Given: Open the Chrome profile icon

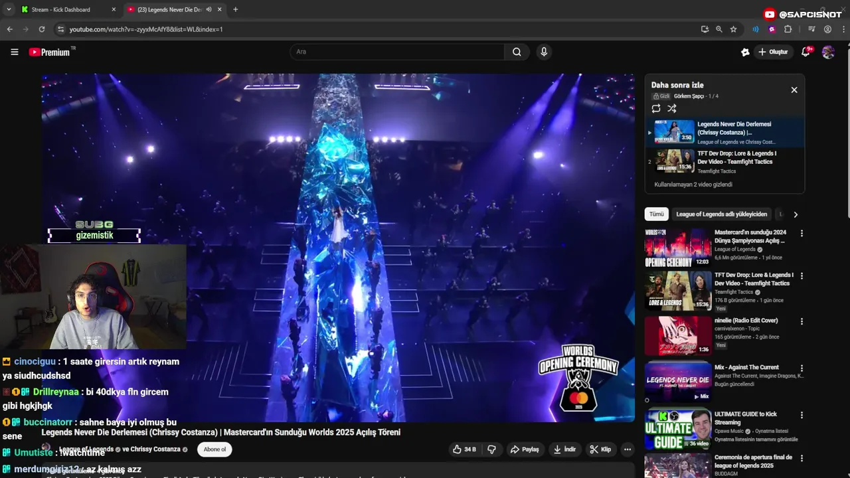Looking at the screenshot, I should [x=827, y=29].
